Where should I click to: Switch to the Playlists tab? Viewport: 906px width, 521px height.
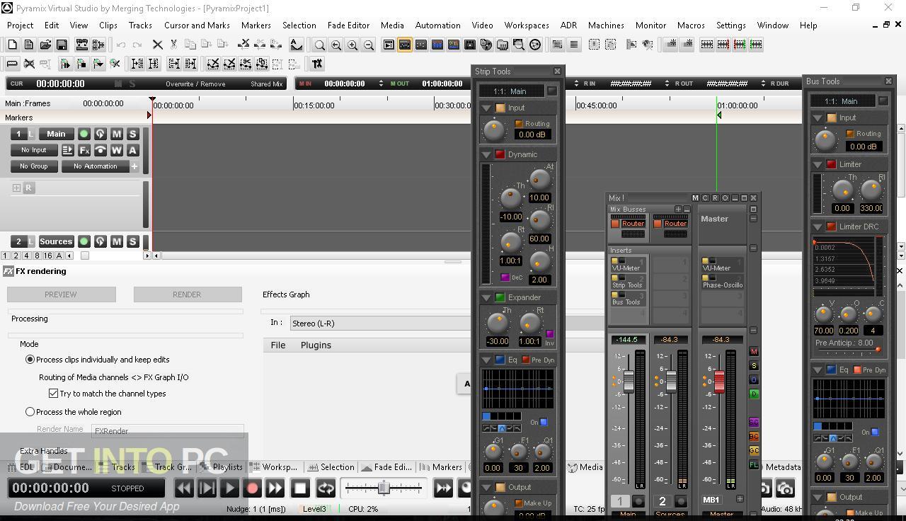[x=222, y=467]
